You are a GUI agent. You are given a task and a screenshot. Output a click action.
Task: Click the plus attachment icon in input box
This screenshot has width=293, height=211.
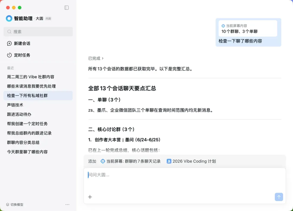[90, 197]
